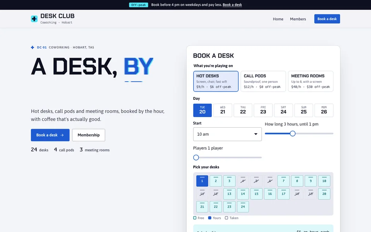Click the How long duration slider handle
The height and width of the screenshot is (232, 371).
[293, 133]
